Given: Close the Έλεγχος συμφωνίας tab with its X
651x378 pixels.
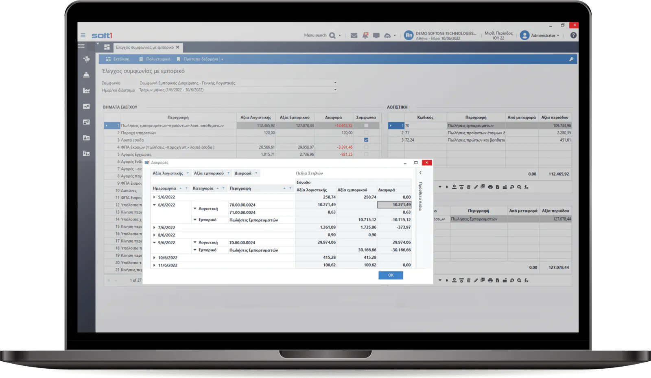Looking at the screenshot, I should coord(177,47).
